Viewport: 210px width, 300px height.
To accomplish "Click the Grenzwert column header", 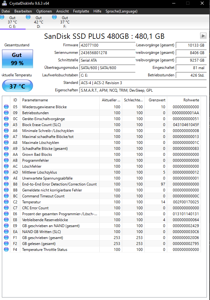I will pyautogui.click(x=156, y=100).
